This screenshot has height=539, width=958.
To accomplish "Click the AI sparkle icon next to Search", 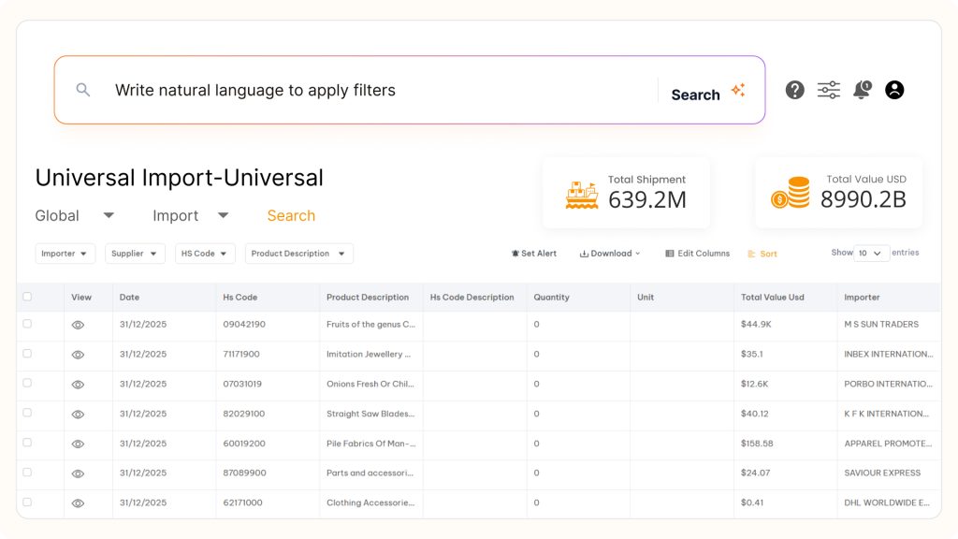I will pyautogui.click(x=738, y=90).
